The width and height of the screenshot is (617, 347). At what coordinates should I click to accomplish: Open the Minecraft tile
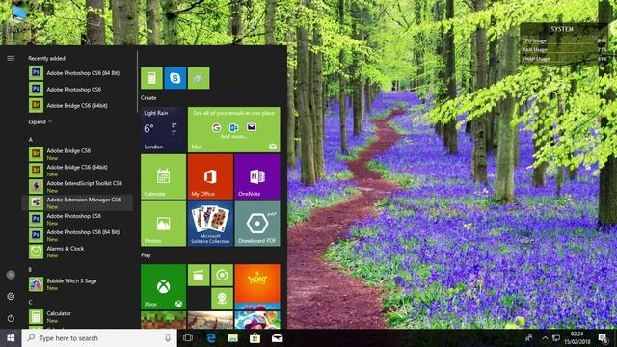coord(163,320)
